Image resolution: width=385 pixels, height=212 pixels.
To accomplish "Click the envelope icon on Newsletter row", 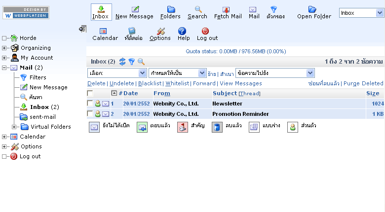I will point(106,104).
